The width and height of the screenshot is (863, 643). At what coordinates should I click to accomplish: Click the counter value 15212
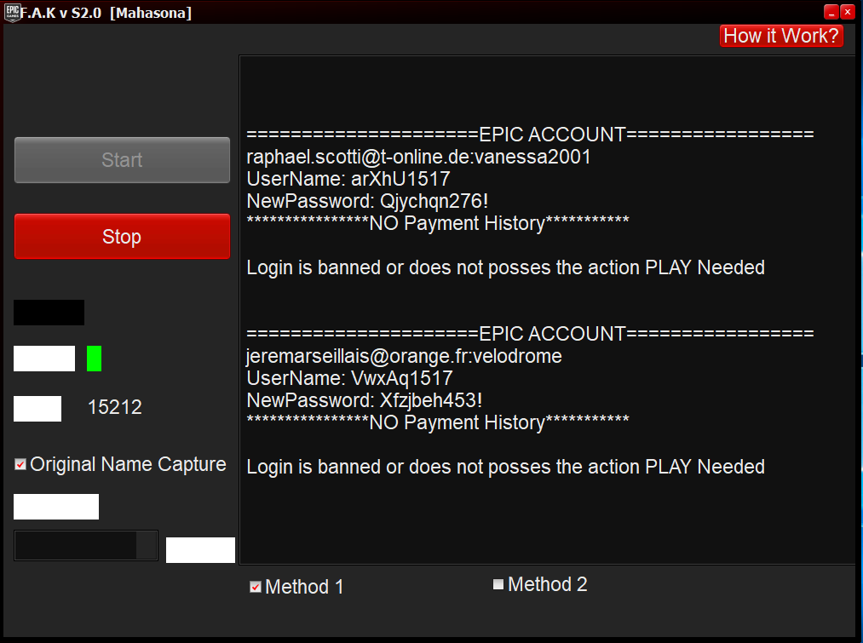pos(114,408)
